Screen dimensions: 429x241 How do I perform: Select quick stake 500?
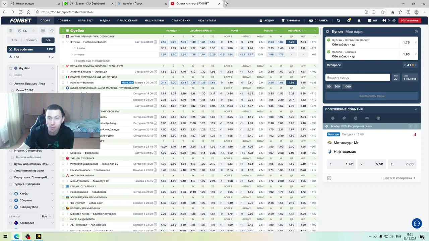[337, 86]
